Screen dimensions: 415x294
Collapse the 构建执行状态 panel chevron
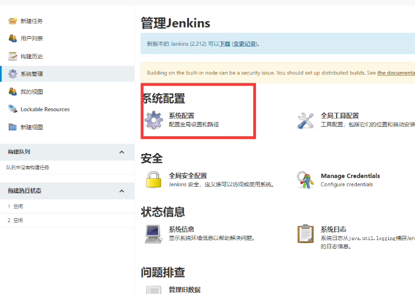click(122, 191)
